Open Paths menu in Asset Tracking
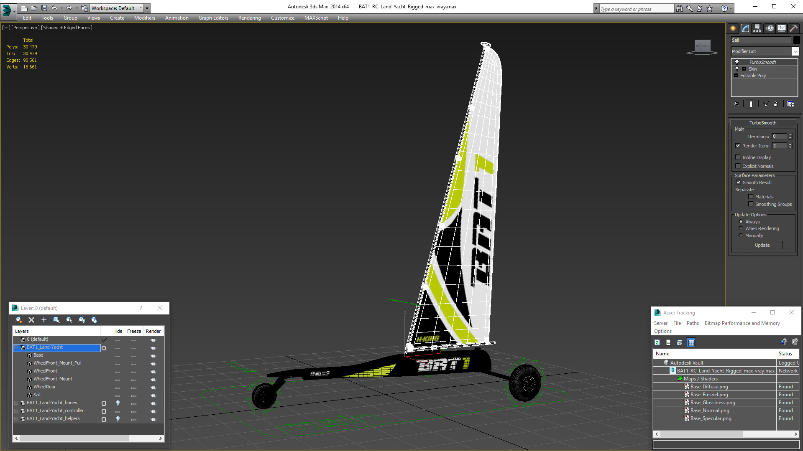 [x=693, y=323]
